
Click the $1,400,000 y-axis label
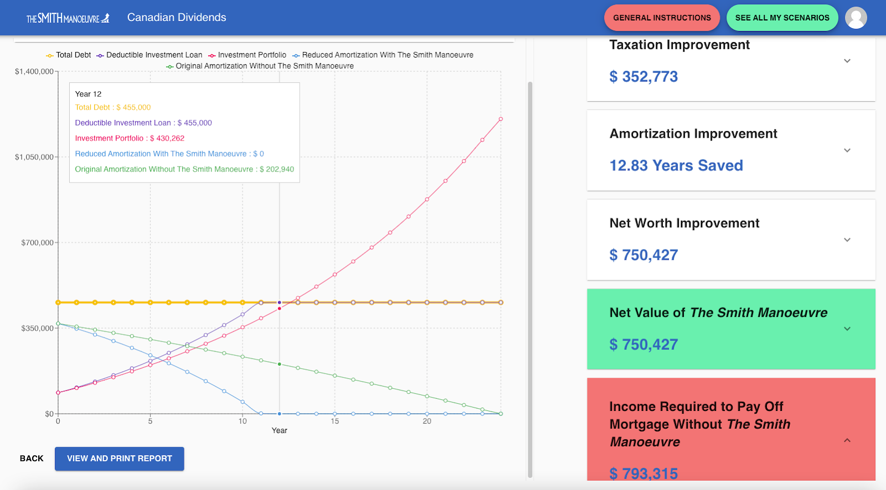34,71
